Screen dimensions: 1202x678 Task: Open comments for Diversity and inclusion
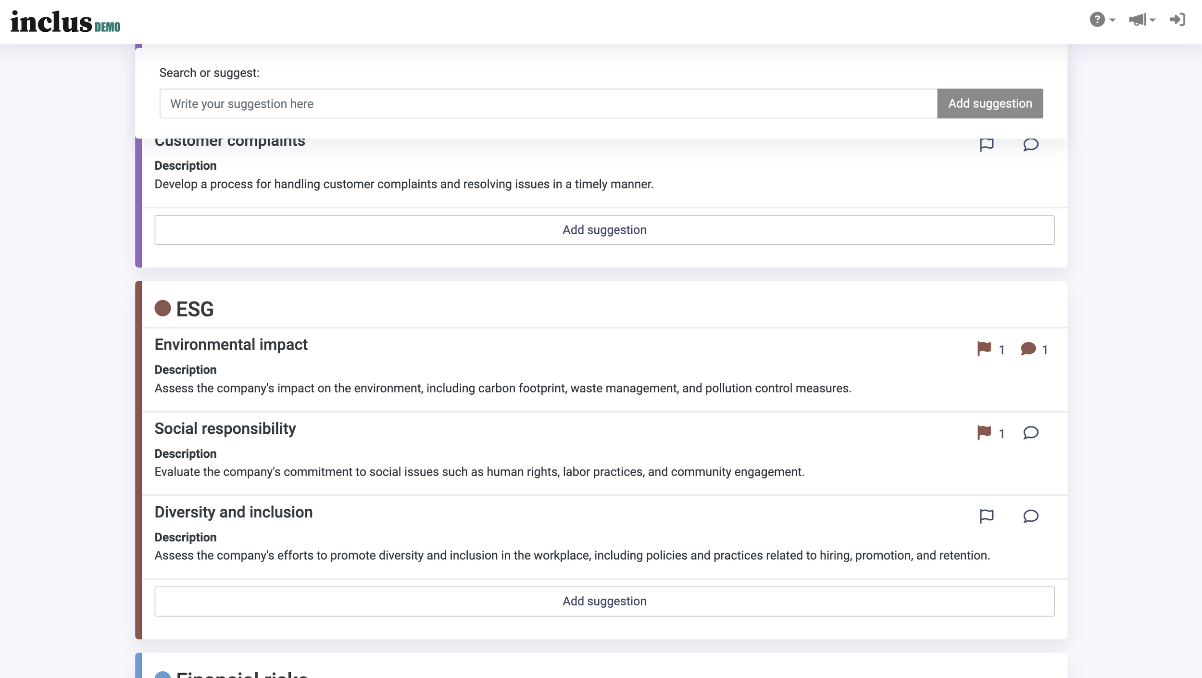(1030, 516)
